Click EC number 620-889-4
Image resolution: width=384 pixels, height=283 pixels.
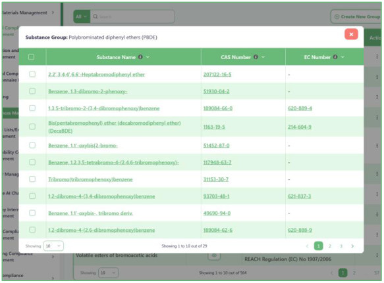pos(300,108)
